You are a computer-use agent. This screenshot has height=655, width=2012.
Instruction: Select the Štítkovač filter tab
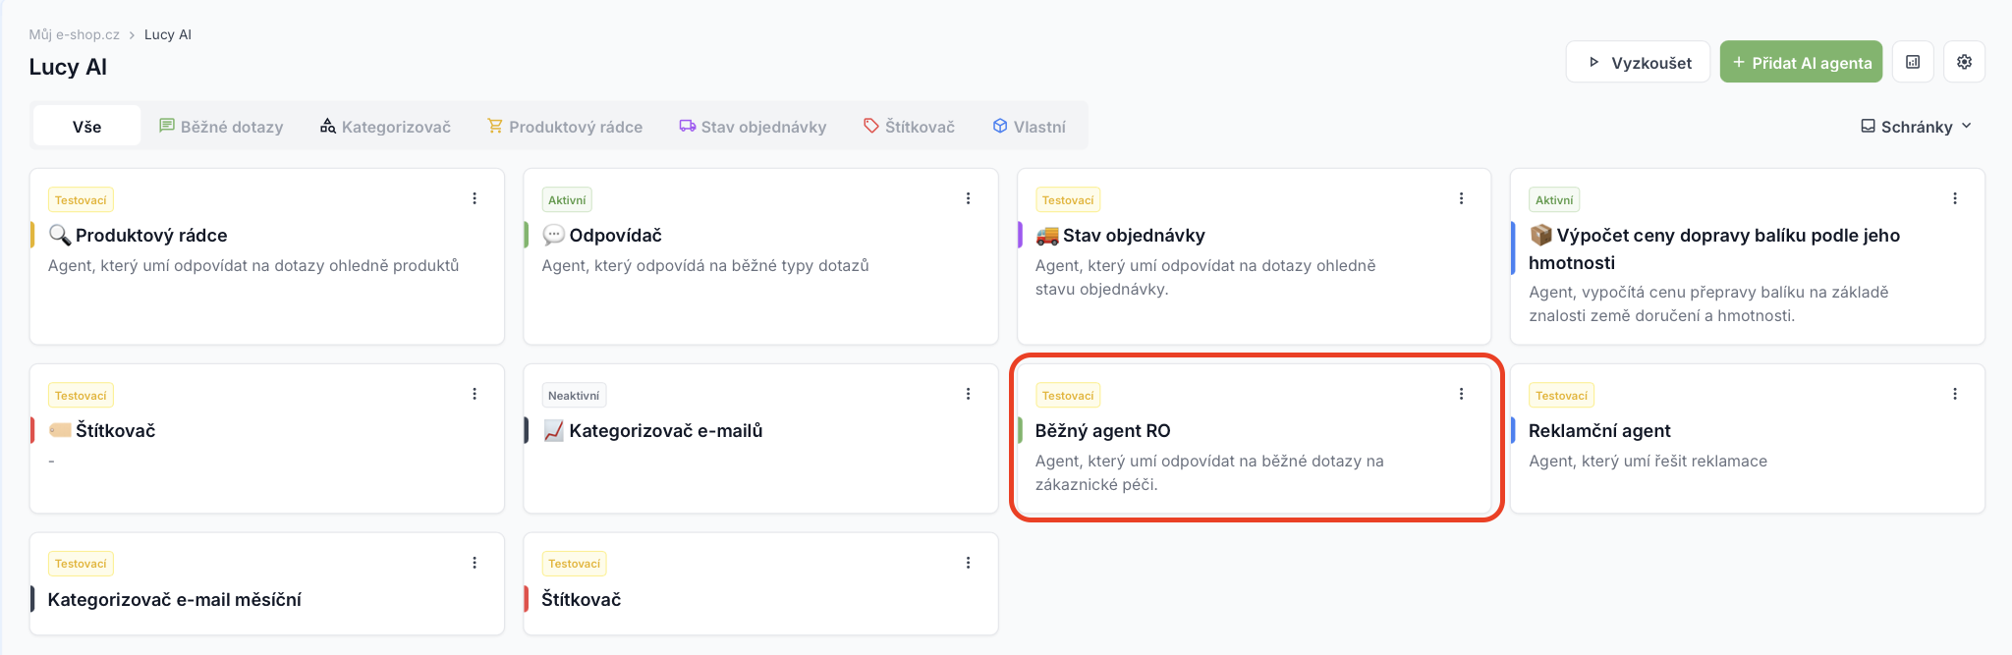pos(909,127)
